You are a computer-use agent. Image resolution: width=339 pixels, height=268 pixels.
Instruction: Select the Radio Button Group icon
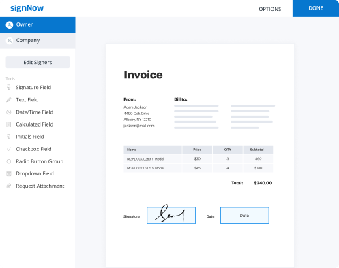[9, 161]
